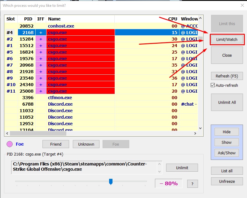Uncheck the Auto-refresh checkbox
Screen dimensions: 247x198
213,85
